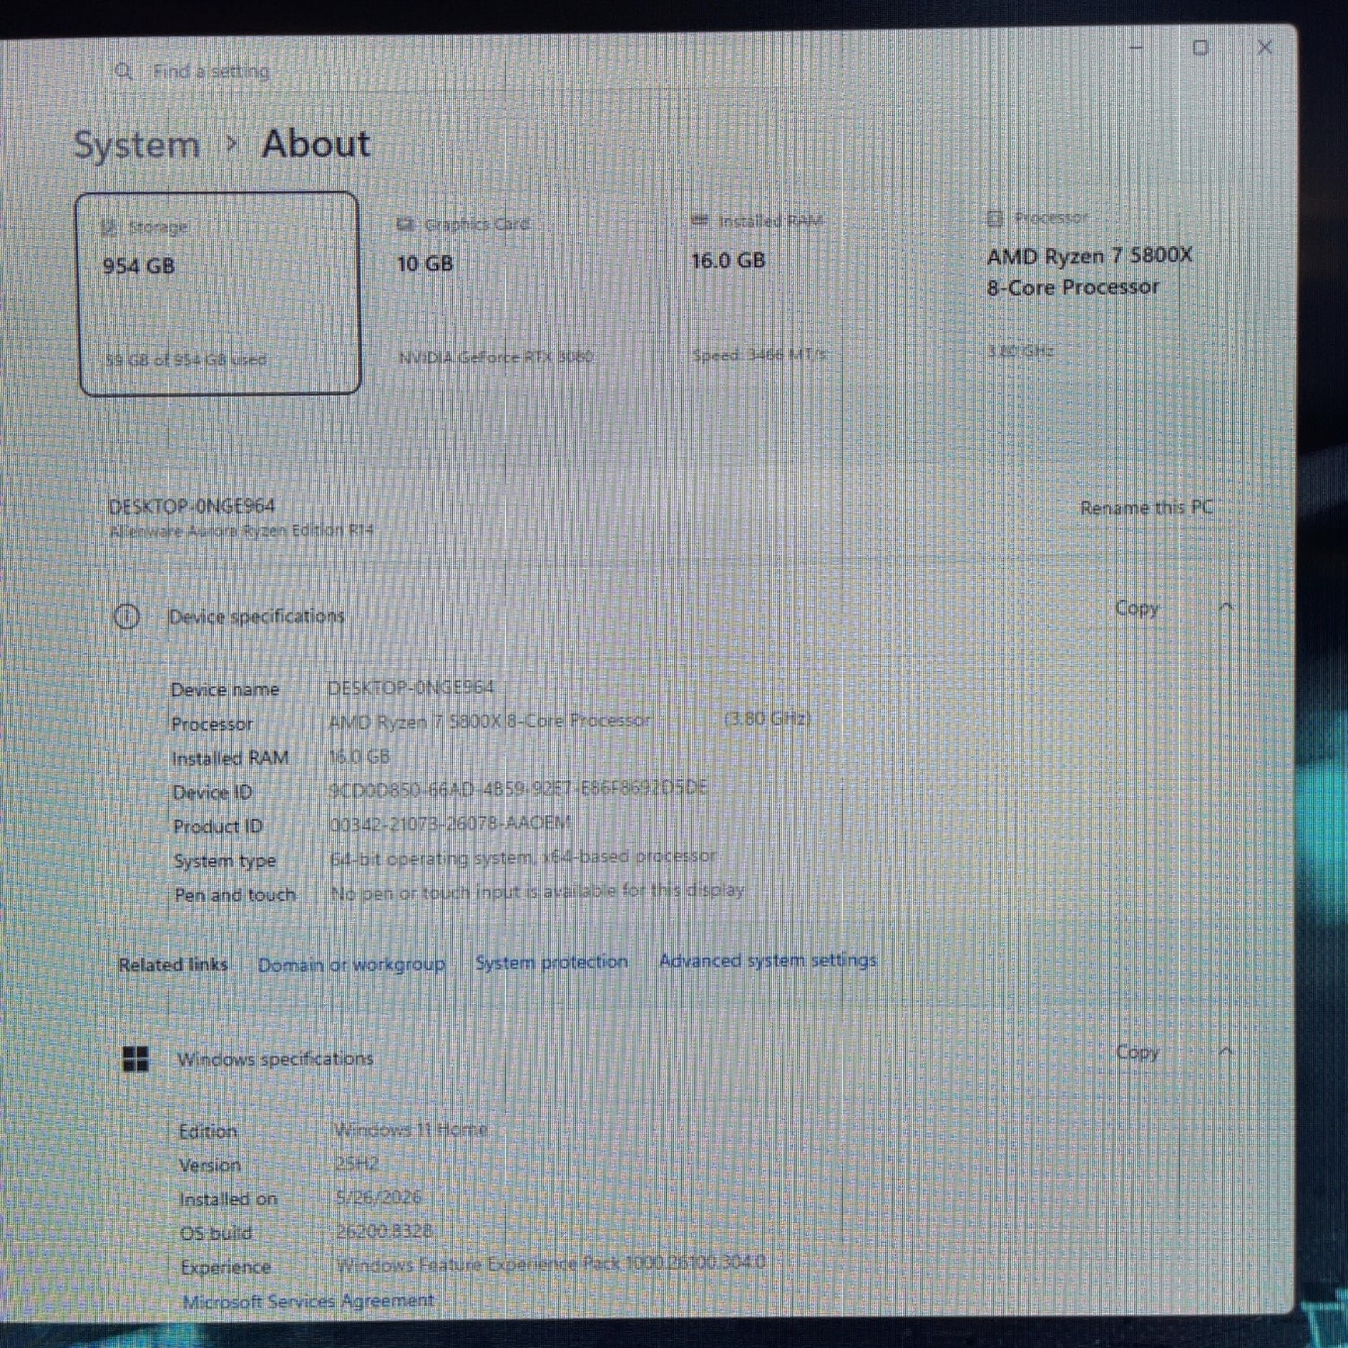1348x1348 pixels.
Task: Open Microsoft Services Agreement link
Action: [x=308, y=1300]
